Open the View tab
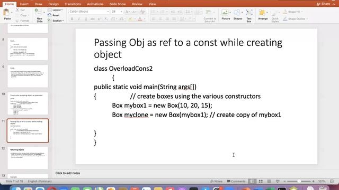The height and width of the screenshot is (190, 339). click(x=152, y=4)
